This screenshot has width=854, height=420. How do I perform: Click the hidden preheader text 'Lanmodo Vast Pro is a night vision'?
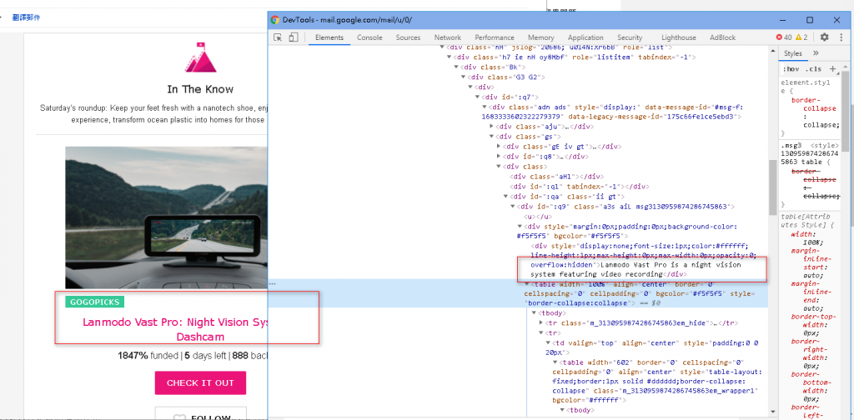671,265
